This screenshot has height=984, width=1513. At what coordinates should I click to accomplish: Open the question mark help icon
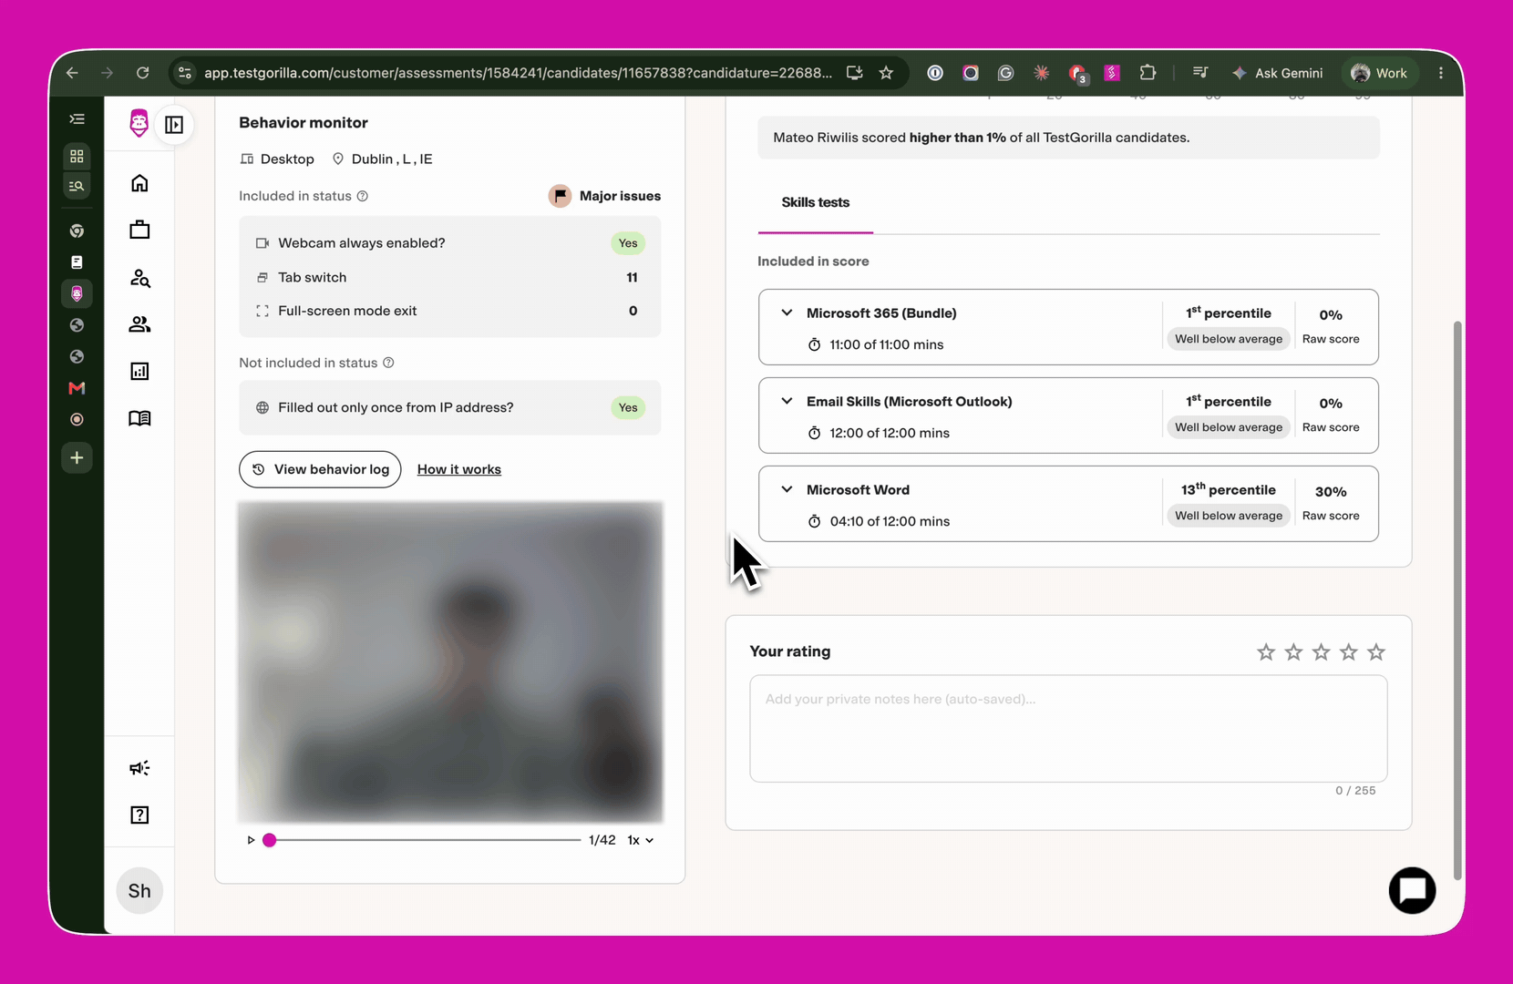pos(139,815)
